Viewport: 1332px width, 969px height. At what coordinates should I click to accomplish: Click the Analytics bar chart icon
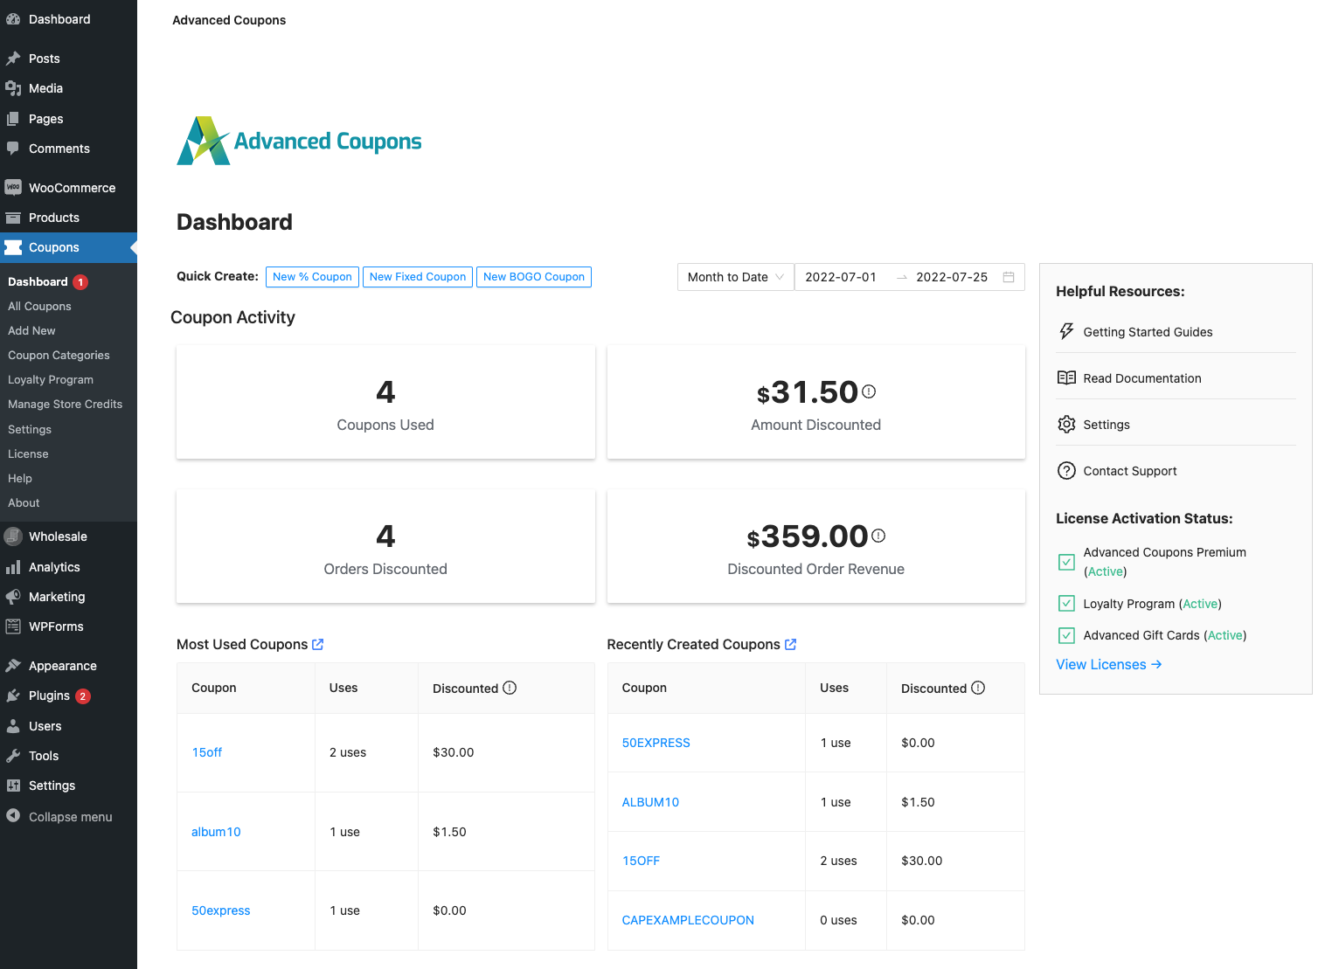pyautogui.click(x=13, y=567)
